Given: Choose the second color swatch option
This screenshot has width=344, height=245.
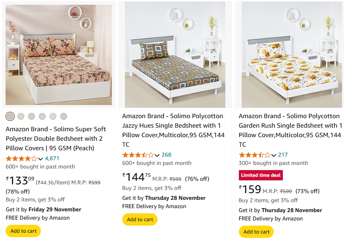Looking at the screenshot, I should tap(21, 117).
